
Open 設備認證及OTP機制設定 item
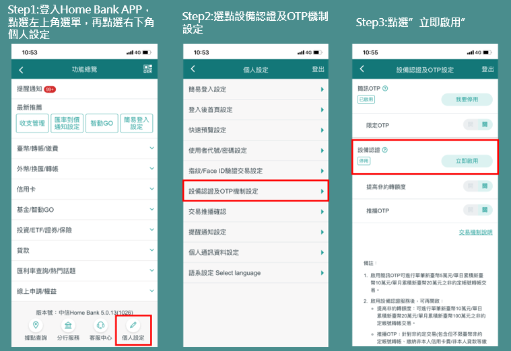coord(256,191)
